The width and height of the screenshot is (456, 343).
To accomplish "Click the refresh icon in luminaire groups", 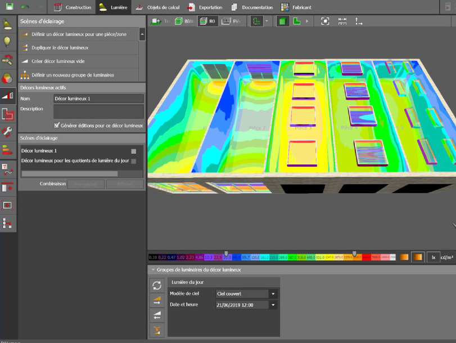I will point(157,286).
